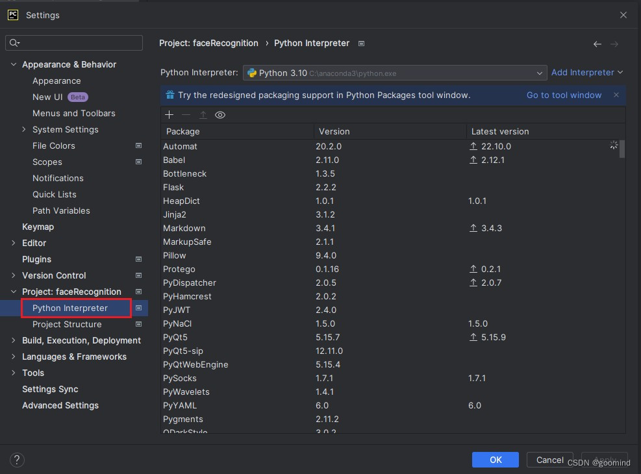The height and width of the screenshot is (474, 641).
Task: Select Appearance settings page
Action: [57, 81]
